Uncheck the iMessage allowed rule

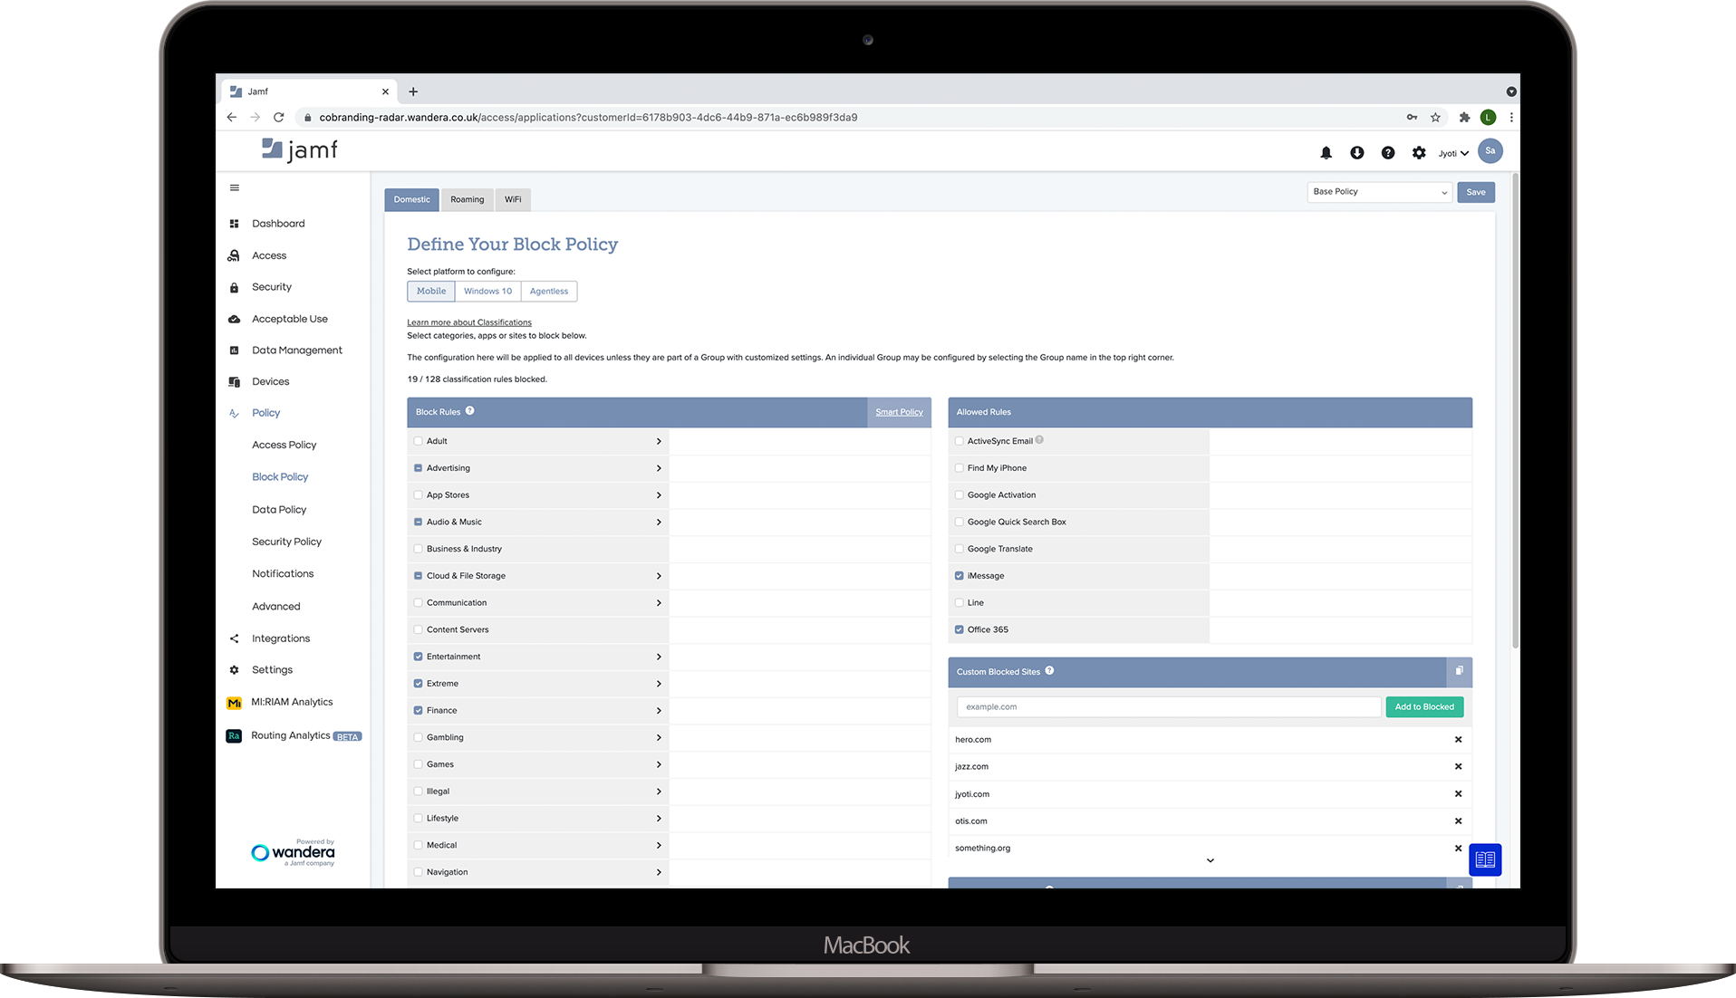pos(959,575)
